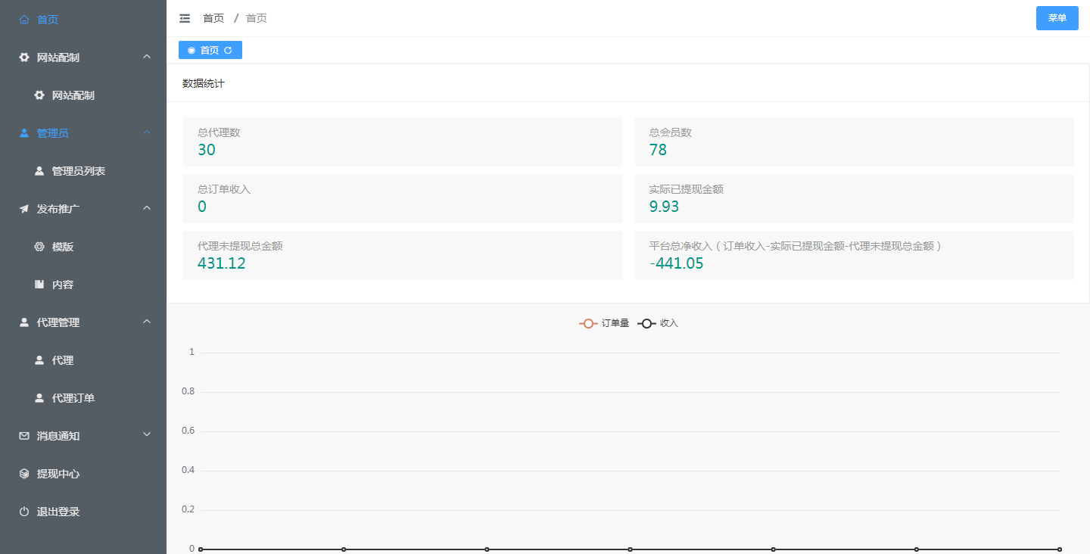Expand the 消息通知 menu chevron
1090x554 pixels.
(x=147, y=435)
